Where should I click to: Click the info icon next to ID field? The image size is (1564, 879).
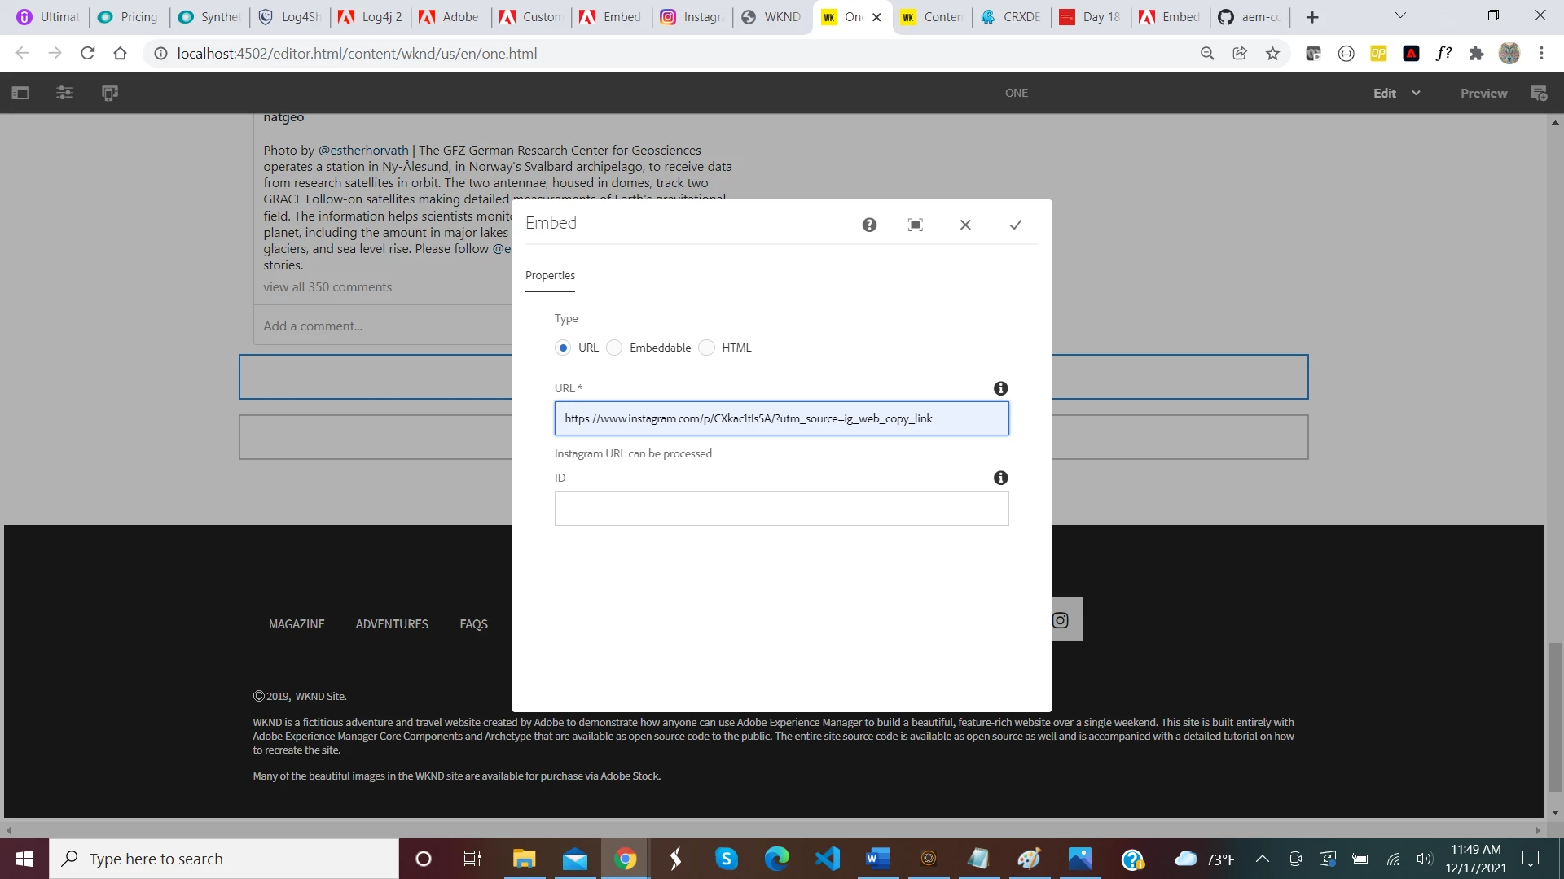coord(1001,478)
